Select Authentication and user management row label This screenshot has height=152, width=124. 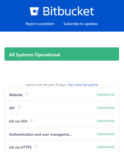pos(40,134)
